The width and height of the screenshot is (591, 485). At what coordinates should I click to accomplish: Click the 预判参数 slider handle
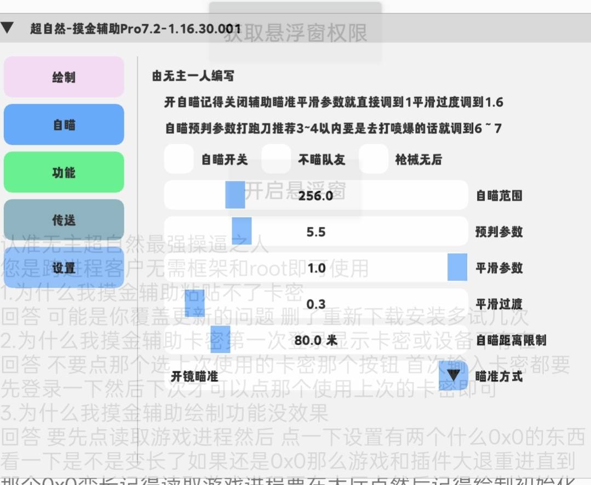pyautogui.click(x=242, y=231)
